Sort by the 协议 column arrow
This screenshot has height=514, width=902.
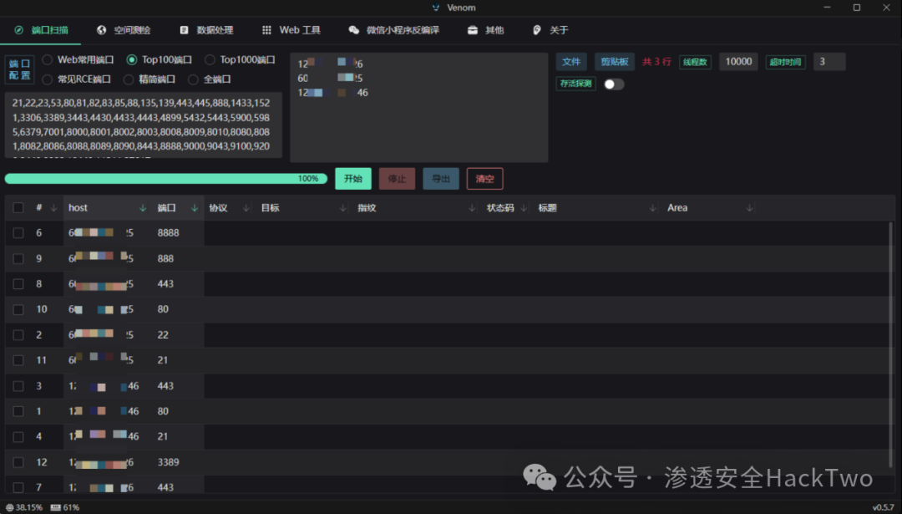point(246,208)
